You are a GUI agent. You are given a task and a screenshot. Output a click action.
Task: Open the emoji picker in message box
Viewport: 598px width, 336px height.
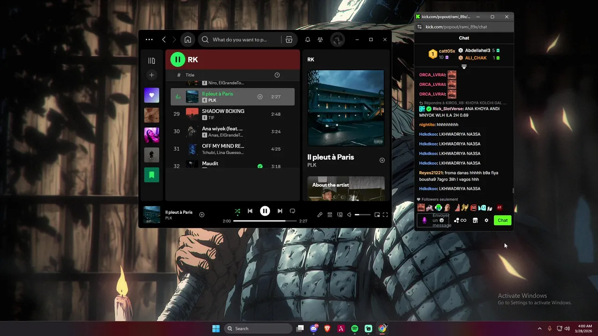pyautogui.click(x=441, y=220)
